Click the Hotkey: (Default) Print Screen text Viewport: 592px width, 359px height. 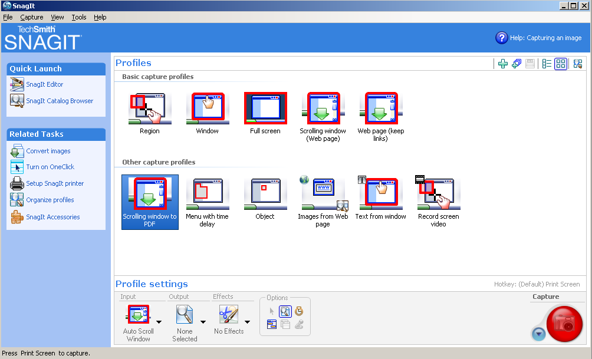(x=537, y=284)
